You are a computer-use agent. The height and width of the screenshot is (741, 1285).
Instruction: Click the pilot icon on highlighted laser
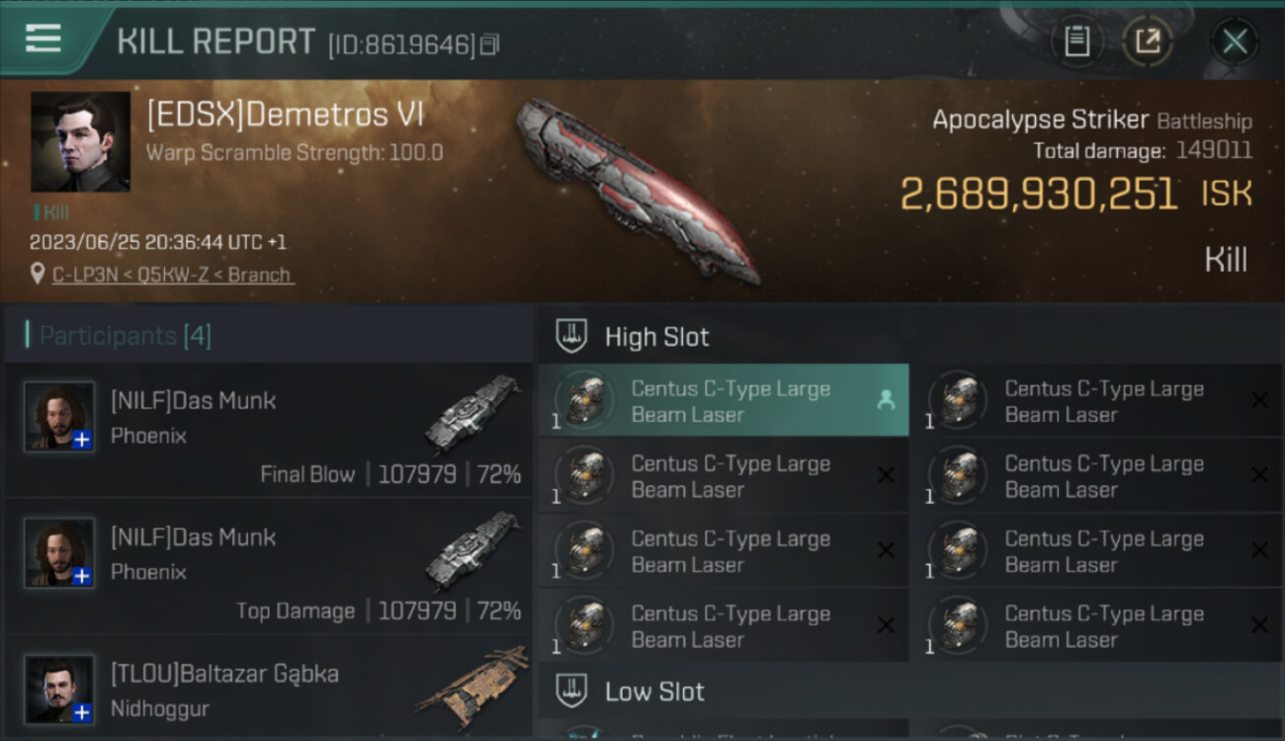click(x=886, y=399)
